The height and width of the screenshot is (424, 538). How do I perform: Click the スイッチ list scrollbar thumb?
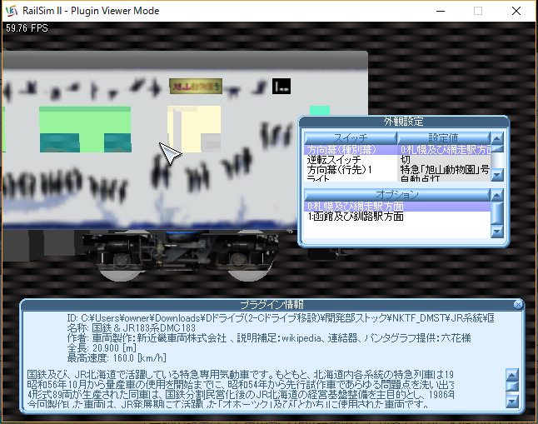497,149
